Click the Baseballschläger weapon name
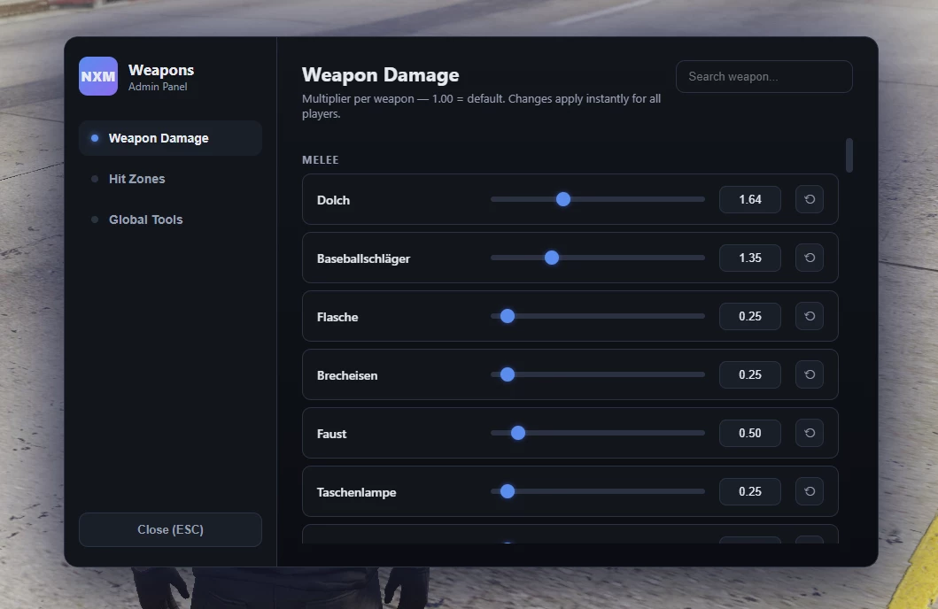Screen dimensions: 938x609 364,258
